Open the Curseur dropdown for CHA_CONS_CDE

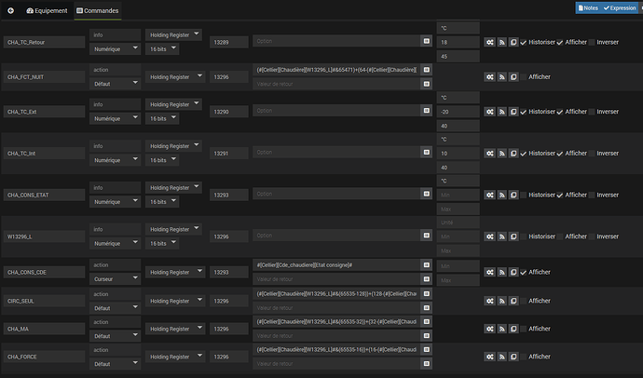click(x=116, y=279)
